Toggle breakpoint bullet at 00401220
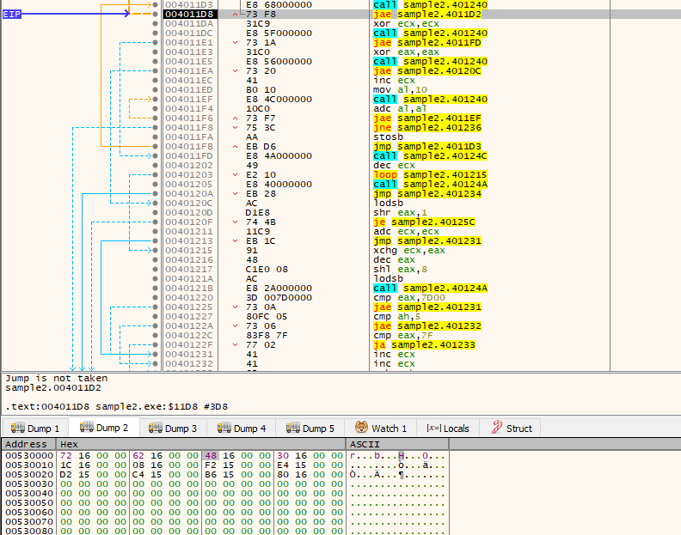Image resolution: width=681 pixels, height=535 pixels. 155,298
